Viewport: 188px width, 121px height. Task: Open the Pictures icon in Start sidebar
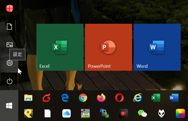(x=10, y=45)
